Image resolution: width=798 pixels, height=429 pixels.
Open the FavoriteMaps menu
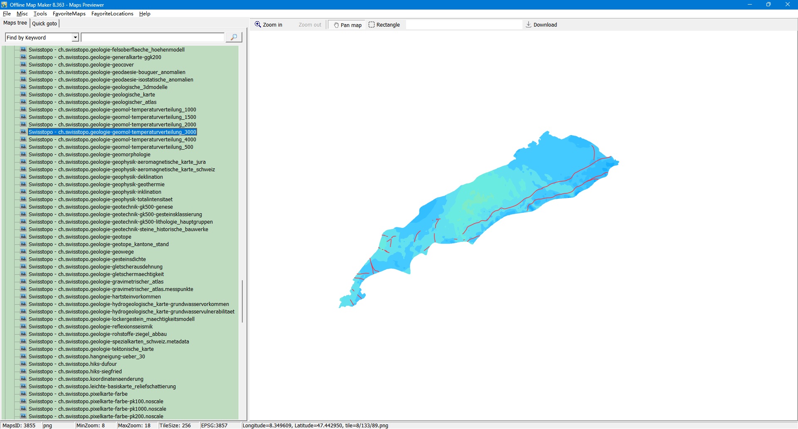(x=69, y=14)
